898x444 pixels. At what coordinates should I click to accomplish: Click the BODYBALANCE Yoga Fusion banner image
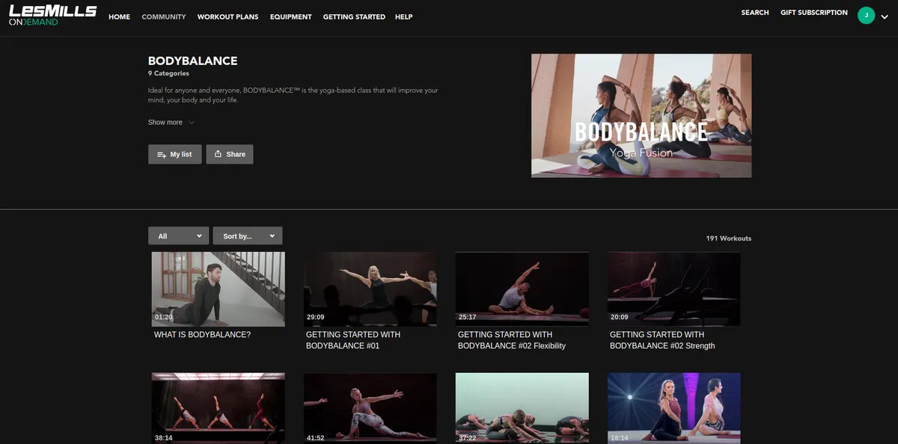[x=641, y=115]
